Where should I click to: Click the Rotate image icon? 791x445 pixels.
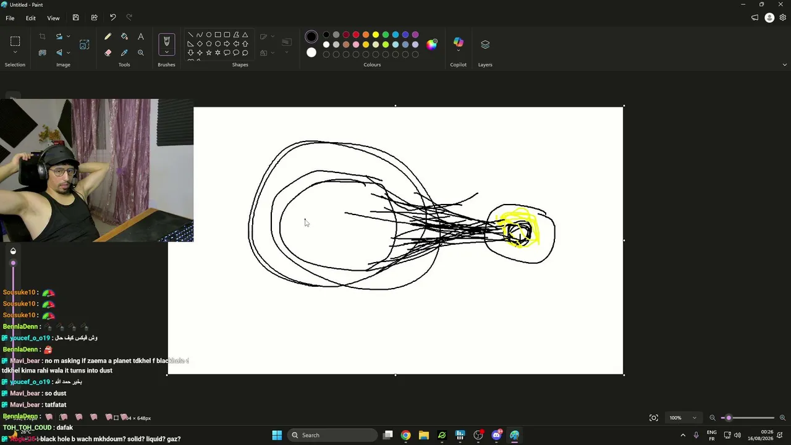pyautogui.click(x=59, y=37)
